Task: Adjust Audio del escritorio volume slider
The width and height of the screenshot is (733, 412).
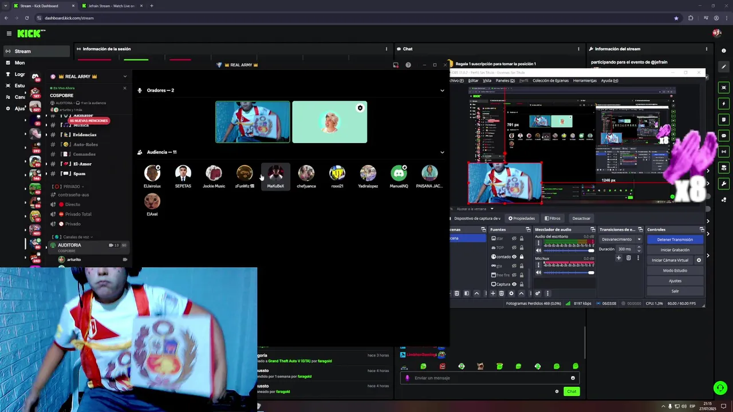Action: [x=569, y=251]
